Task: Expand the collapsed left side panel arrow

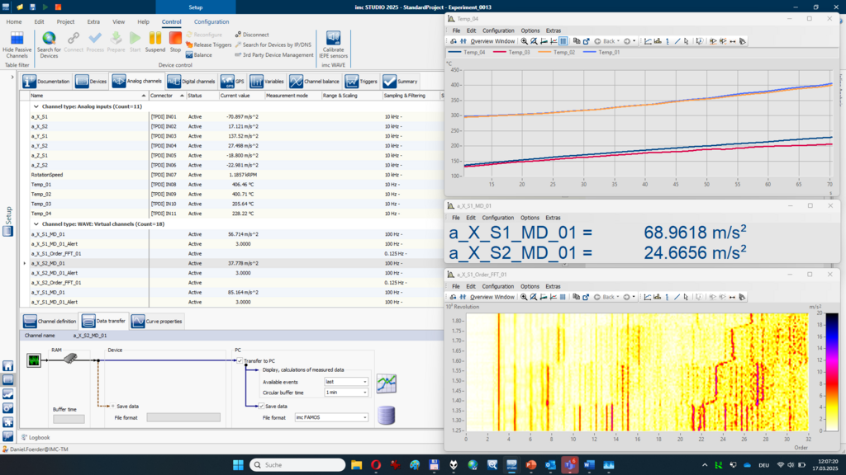Action: 12,77
